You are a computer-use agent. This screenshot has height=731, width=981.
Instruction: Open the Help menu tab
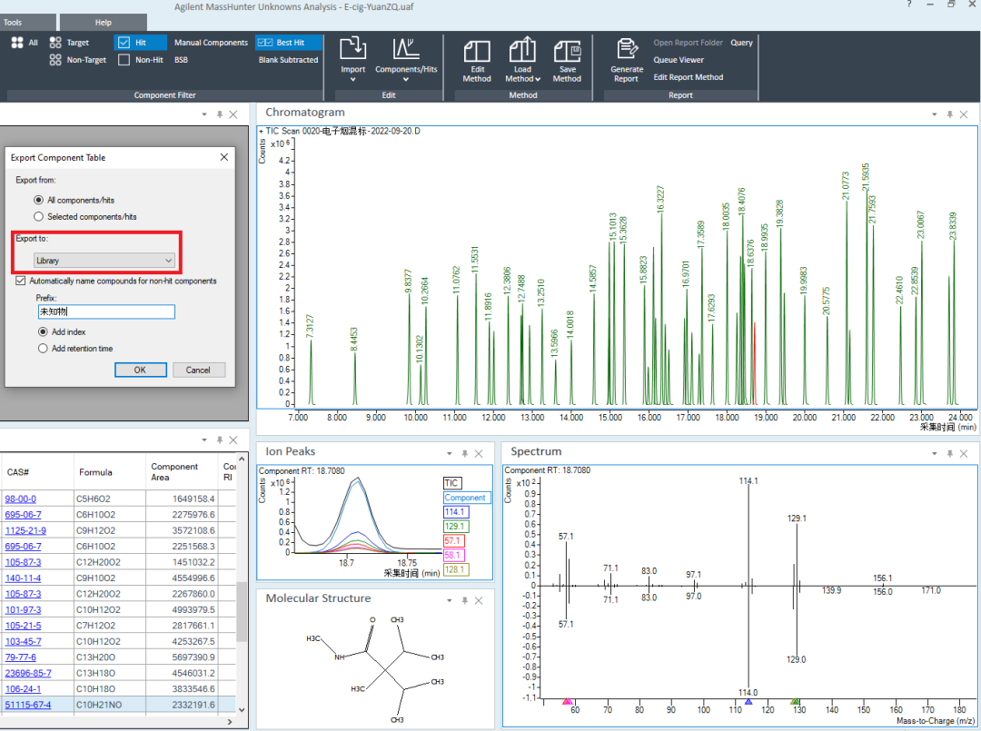[x=104, y=23]
